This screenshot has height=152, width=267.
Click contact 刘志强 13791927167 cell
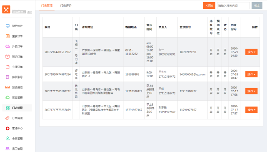[x=167, y=110]
